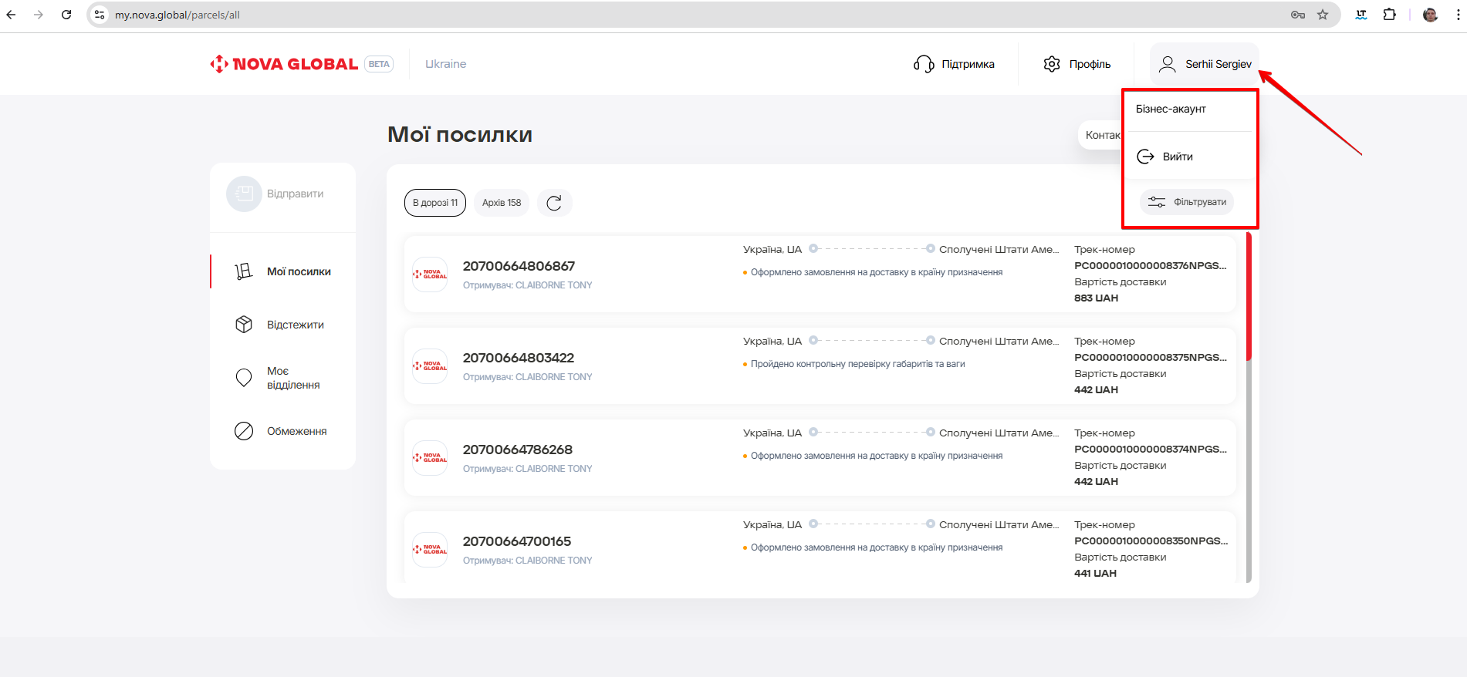Click the refresh parcels list icon
1467x677 pixels.
(554, 203)
